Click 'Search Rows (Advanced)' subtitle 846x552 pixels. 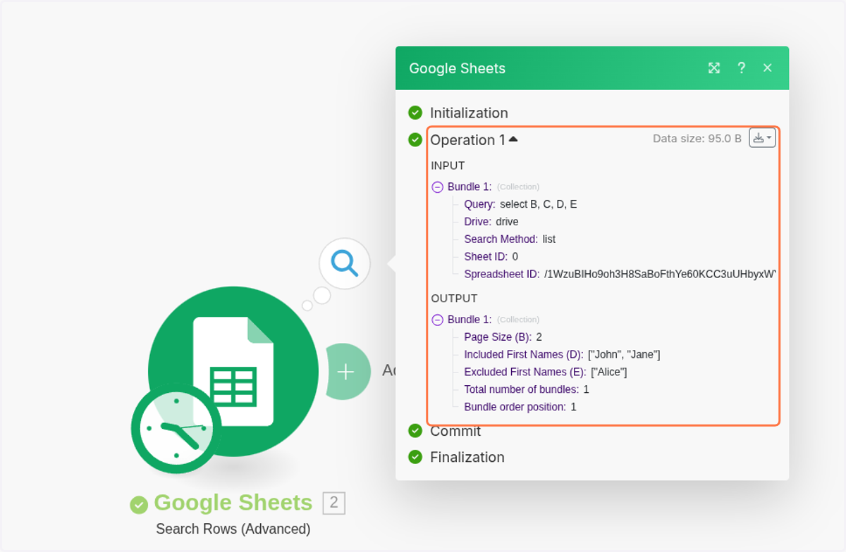point(233,529)
